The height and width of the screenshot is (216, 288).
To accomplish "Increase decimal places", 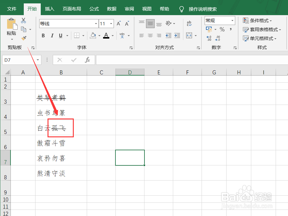I will (209, 38).
